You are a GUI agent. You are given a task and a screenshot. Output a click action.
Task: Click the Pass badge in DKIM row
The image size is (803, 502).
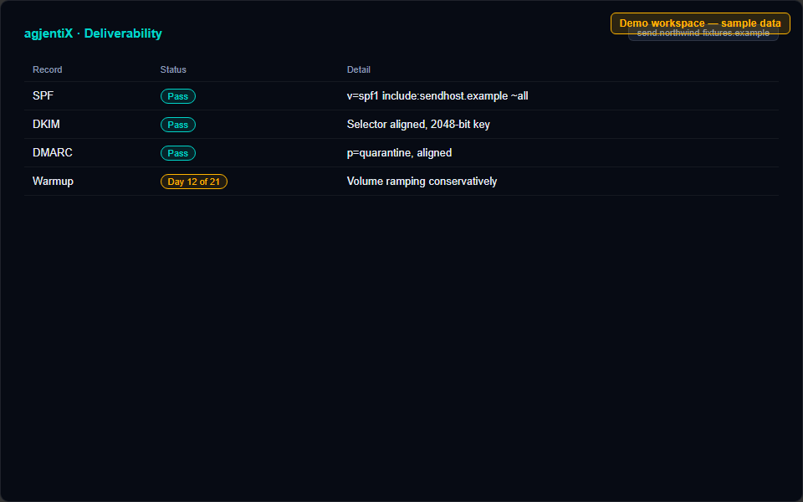click(177, 125)
